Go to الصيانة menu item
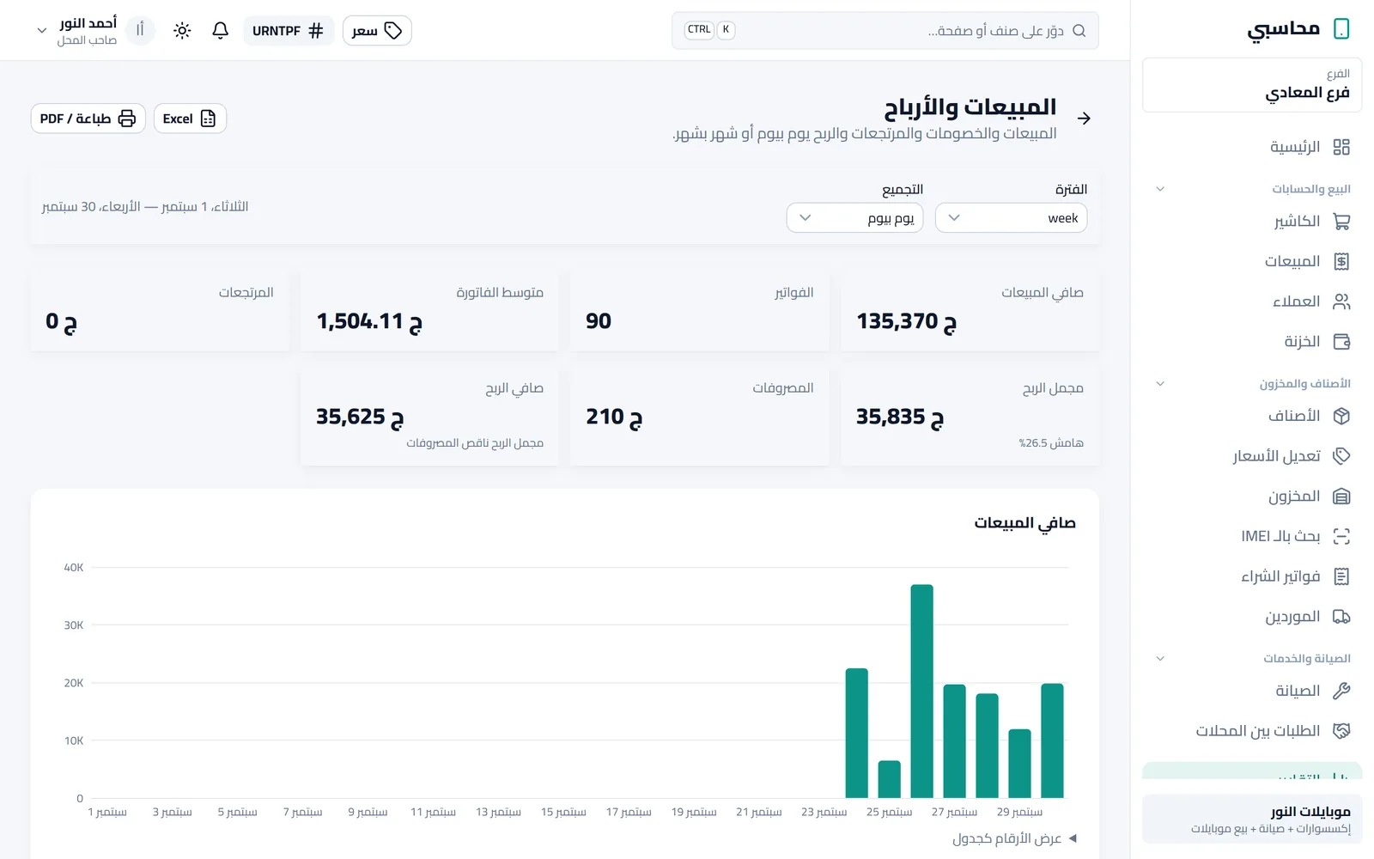 [x=1252, y=691]
